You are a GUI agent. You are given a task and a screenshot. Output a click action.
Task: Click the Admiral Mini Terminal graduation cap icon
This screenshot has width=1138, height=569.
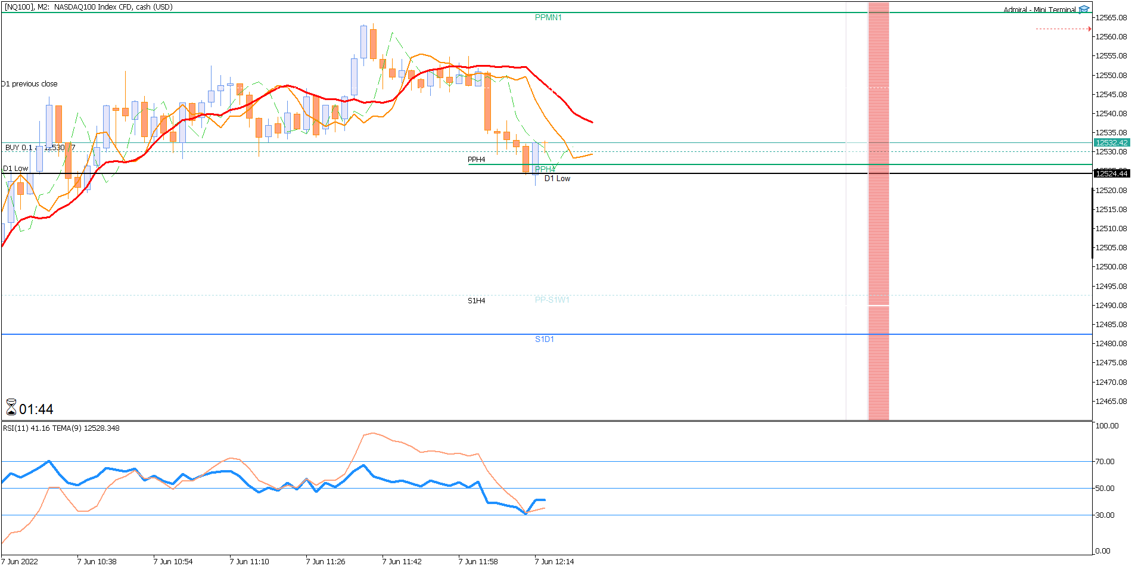[1084, 10]
